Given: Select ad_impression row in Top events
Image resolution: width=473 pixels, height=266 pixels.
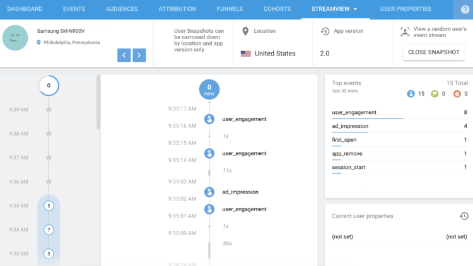Looking at the screenshot, I should click(399, 126).
